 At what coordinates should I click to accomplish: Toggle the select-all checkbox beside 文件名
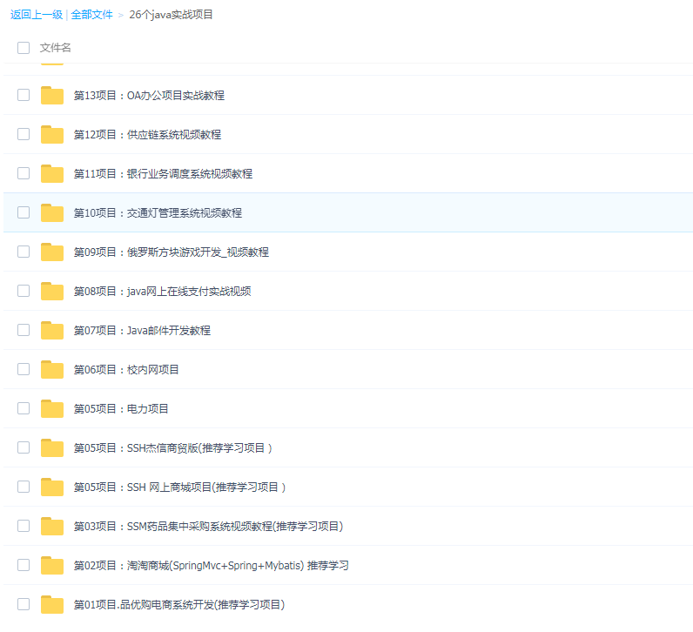click(x=24, y=48)
